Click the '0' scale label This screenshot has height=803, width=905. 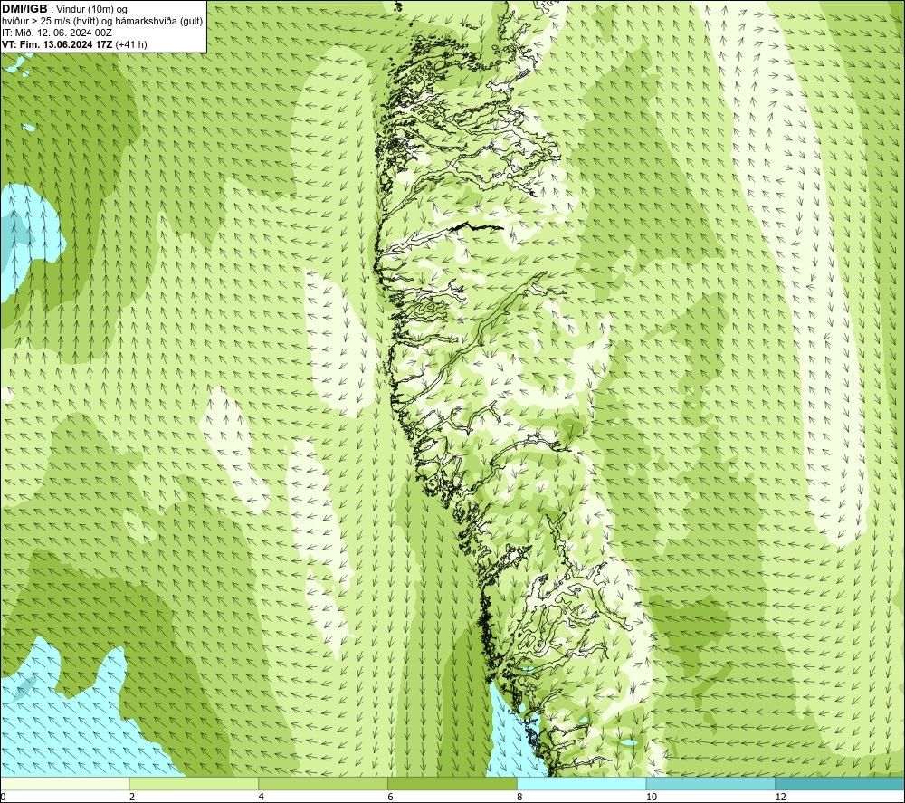3,797
